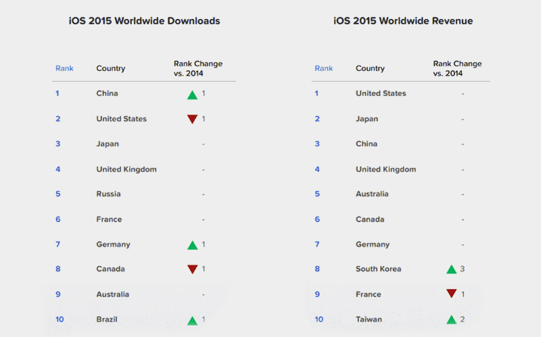The height and width of the screenshot is (337, 541).
Task: Select Japan in Downloads table
Action: pos(108,144)
